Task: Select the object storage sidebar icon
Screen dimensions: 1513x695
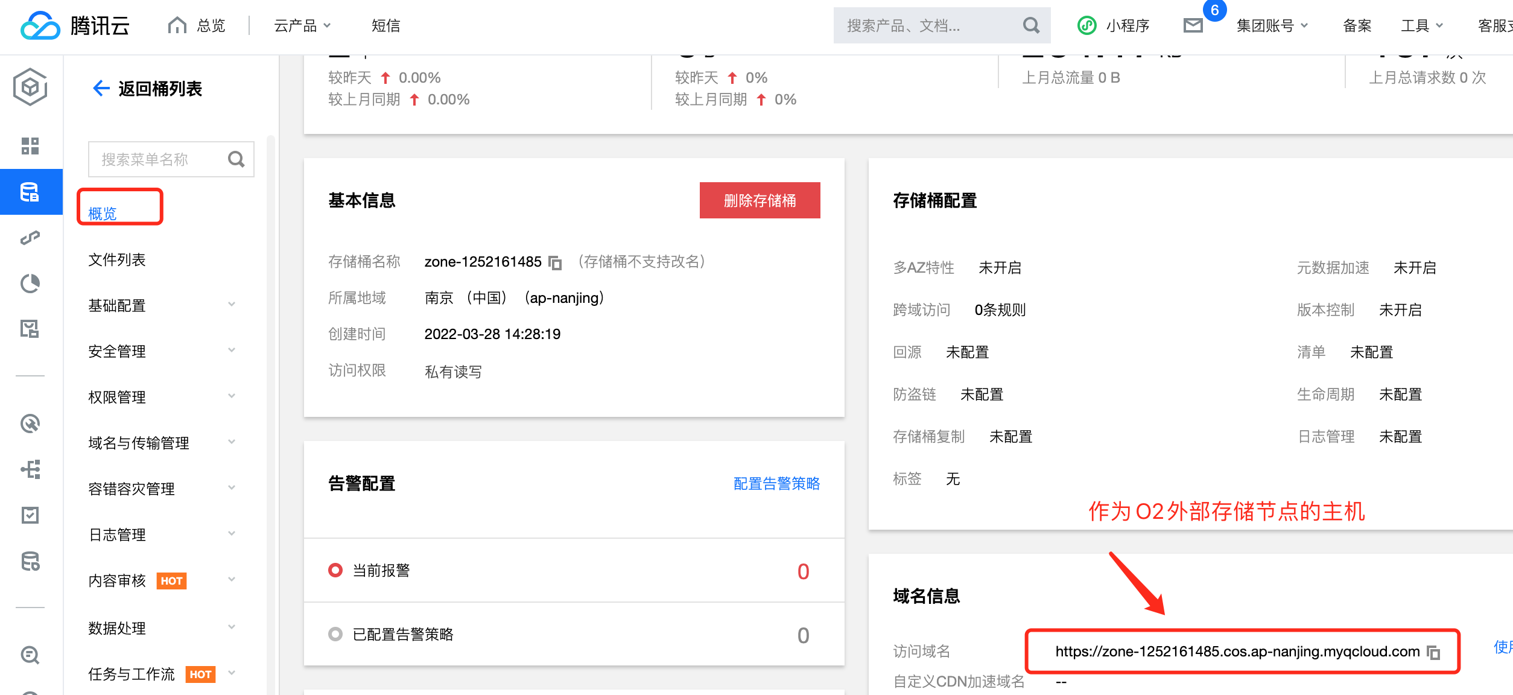Action: click(x=30, y=192)
